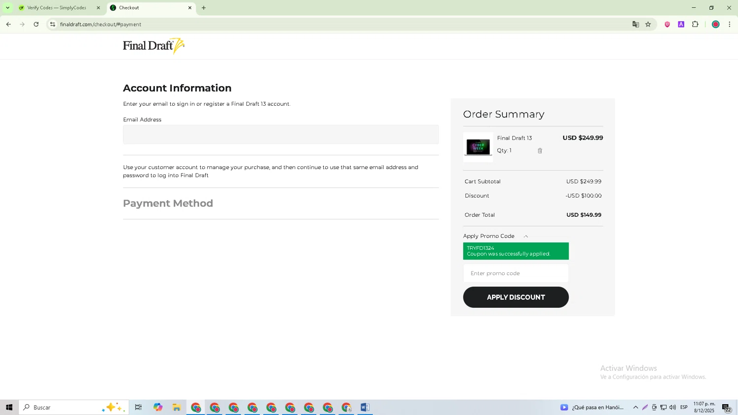Open Chrome three-dot menu
The height and width of the screenshot is (415, 738).
730,24
